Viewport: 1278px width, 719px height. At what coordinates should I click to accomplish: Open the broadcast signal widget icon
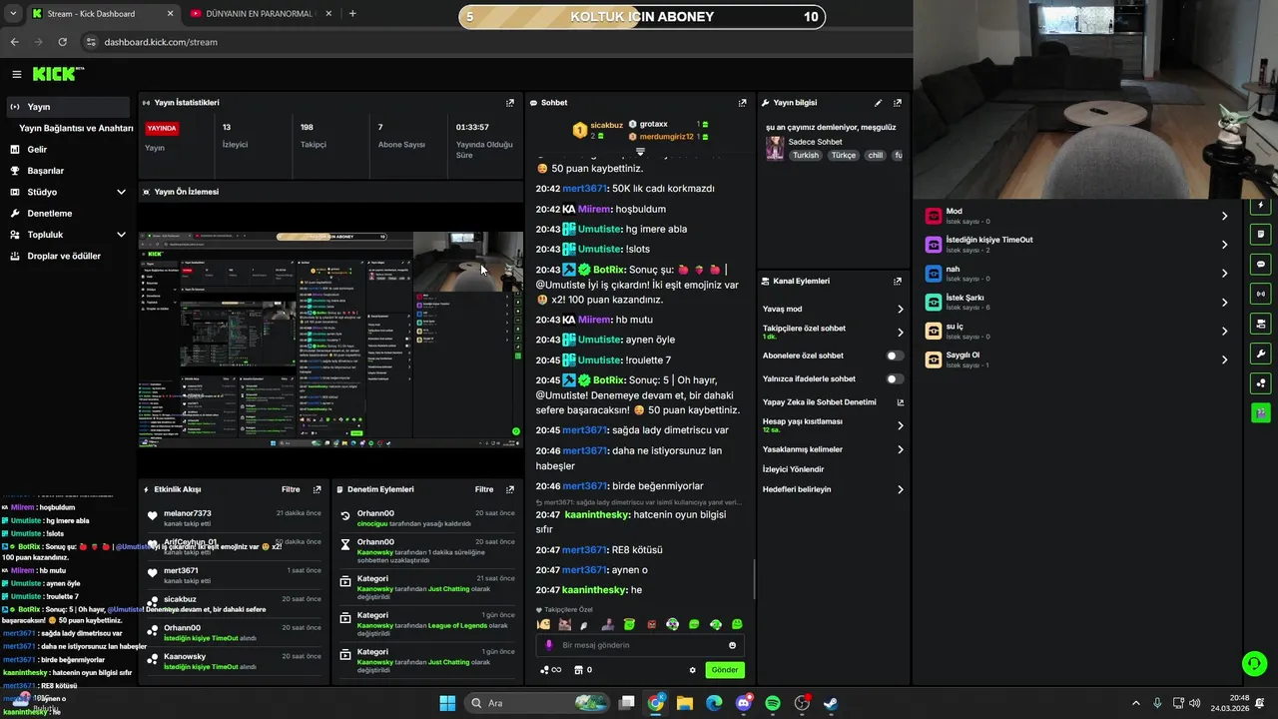1261,294
